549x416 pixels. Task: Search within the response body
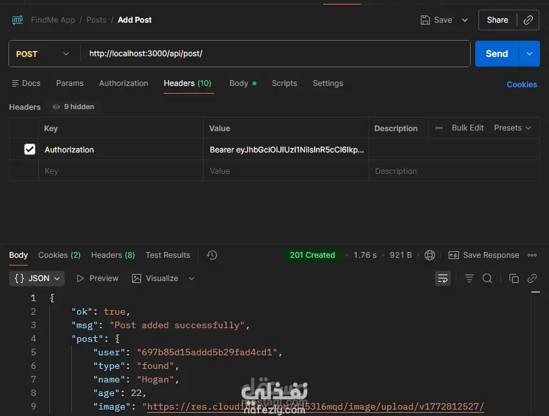(x=487, y=278)
